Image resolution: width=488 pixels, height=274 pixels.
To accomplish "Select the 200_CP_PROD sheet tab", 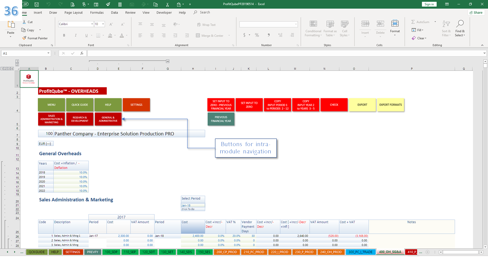I will click(x=227, y=252).
